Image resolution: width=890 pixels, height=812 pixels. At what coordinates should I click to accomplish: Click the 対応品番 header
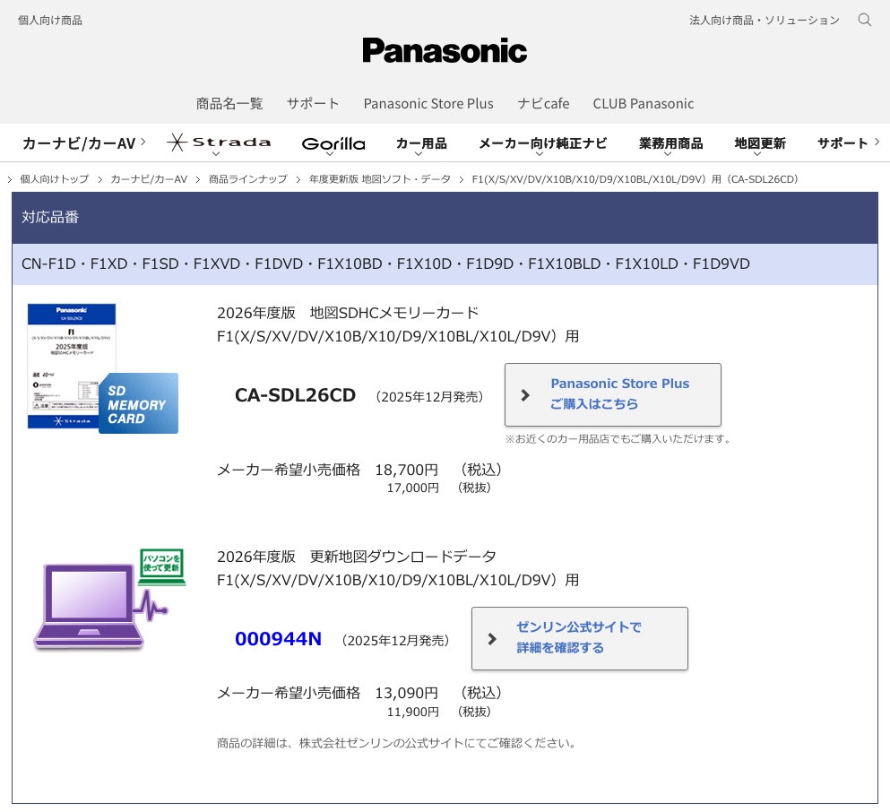445,217
